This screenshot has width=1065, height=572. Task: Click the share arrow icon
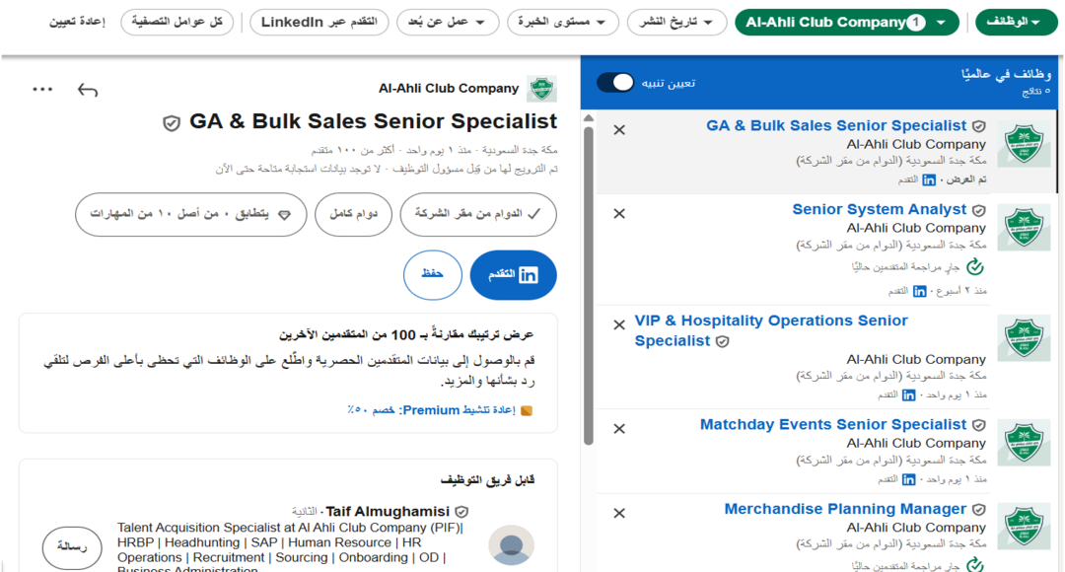[88, 90]
